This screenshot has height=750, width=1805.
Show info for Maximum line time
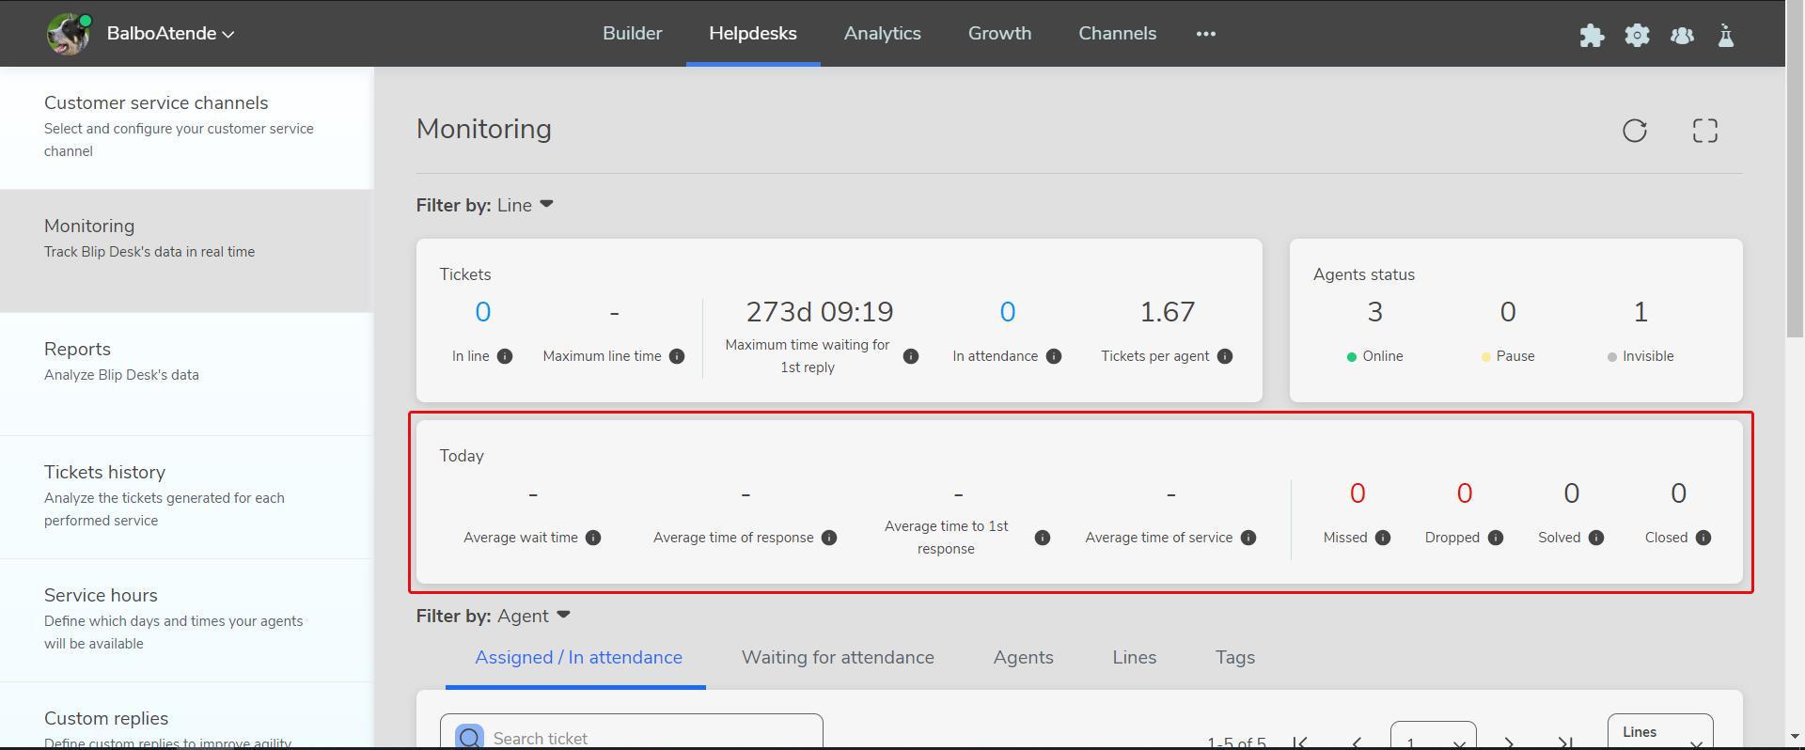tap(677, 356)
